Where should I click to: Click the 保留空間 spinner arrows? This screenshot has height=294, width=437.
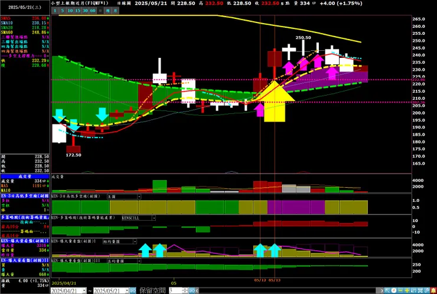[x=185, y=290]
